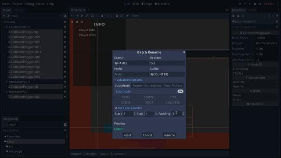Toggle visibility of HookableWall3 node

click(x=65, y=82)
